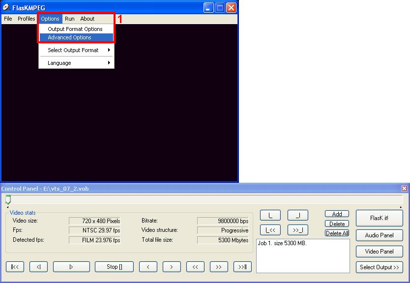Image resolution: width=410 pixels, height=283 pixels.
Task: Click the Fps value NTSC 29.97 fps
Action: 95,230
